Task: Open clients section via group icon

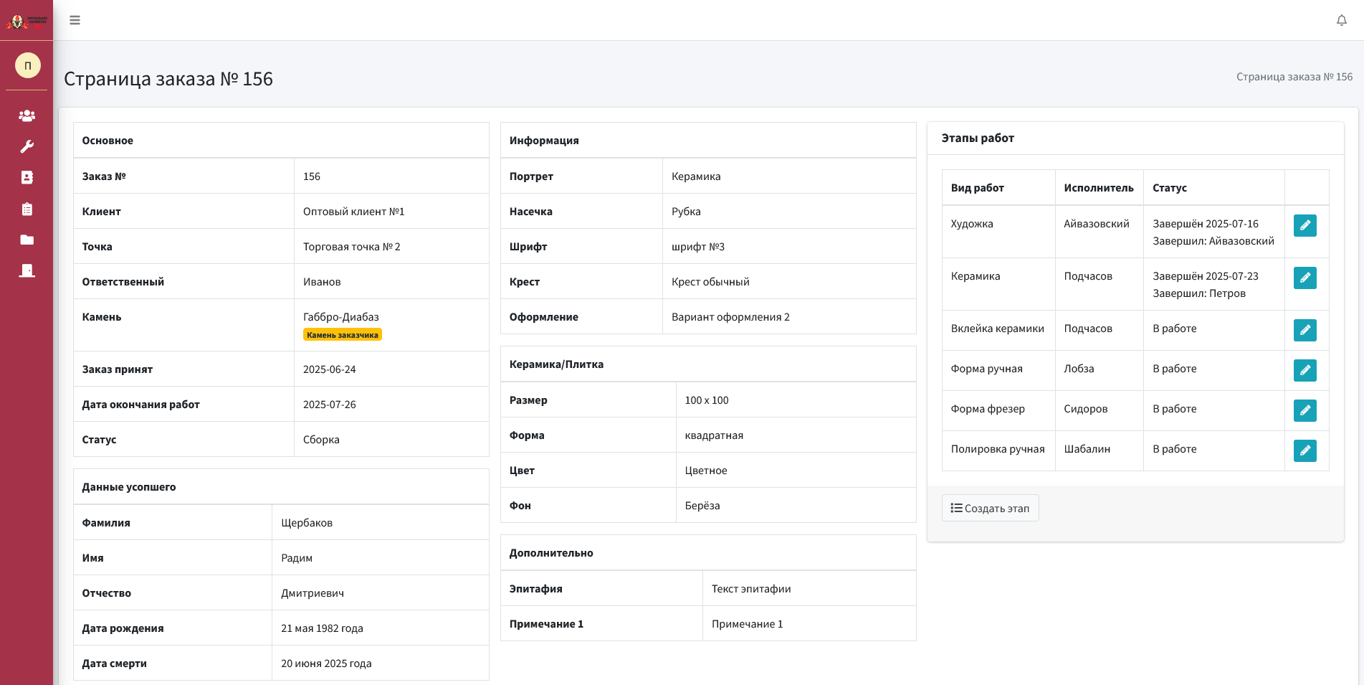Action: click(x=27, y=115)
